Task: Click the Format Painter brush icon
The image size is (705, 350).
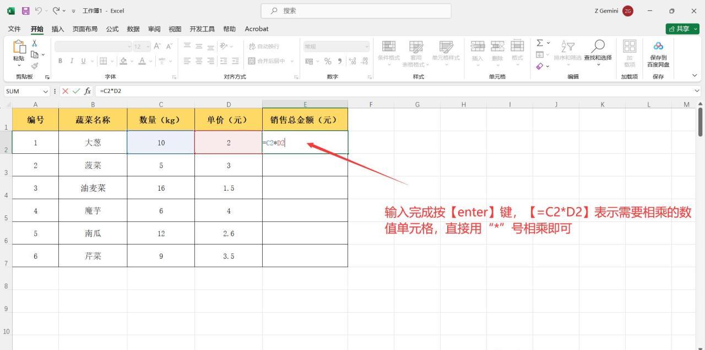Action: click(35, 65)
